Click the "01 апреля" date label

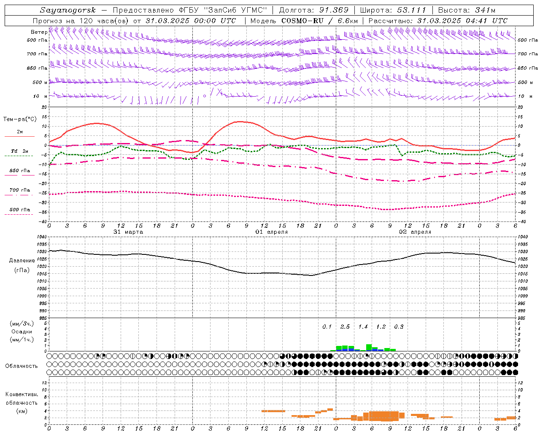coord(272,232)
